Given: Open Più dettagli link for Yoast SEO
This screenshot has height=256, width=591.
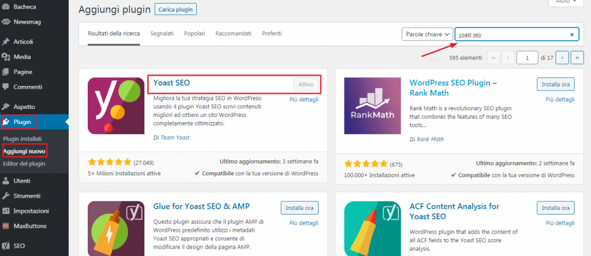Looking at the screenshot, I should [304, 99].
